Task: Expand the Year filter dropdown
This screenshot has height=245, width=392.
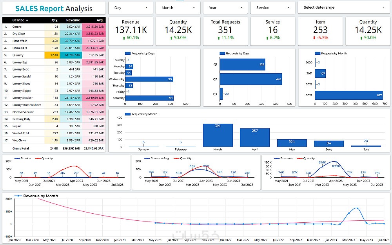Action: (x=225, y=8)
